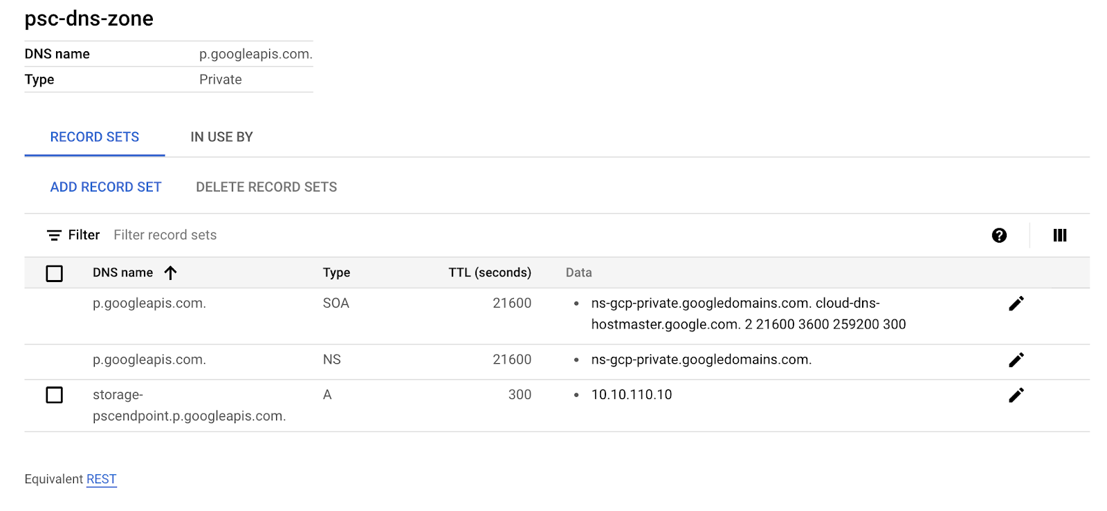This screenshot has width=1107, height=511.
Task: Edit the SOA record with the pencil icon
Action: coord(1016,304)
